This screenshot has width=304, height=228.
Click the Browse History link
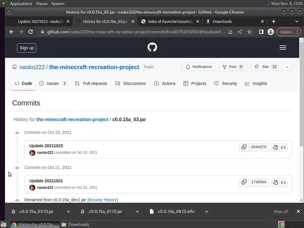tap(102, 200)
